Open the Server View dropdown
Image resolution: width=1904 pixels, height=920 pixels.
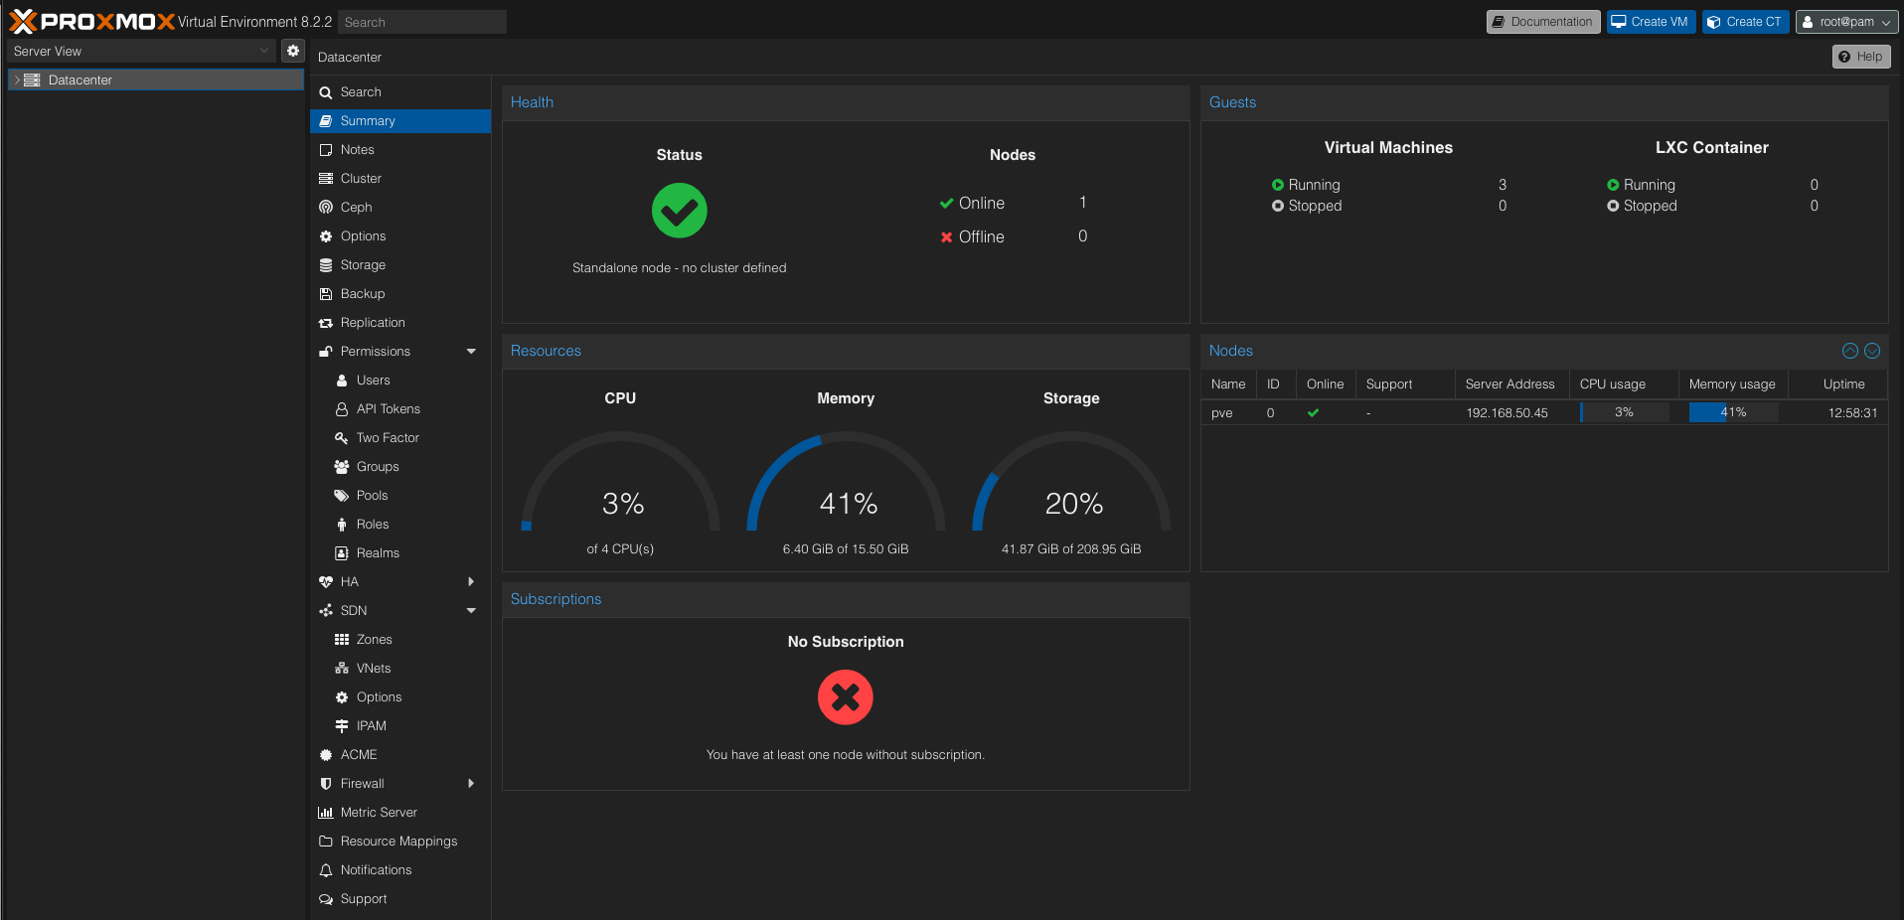(x=139, y=51)
